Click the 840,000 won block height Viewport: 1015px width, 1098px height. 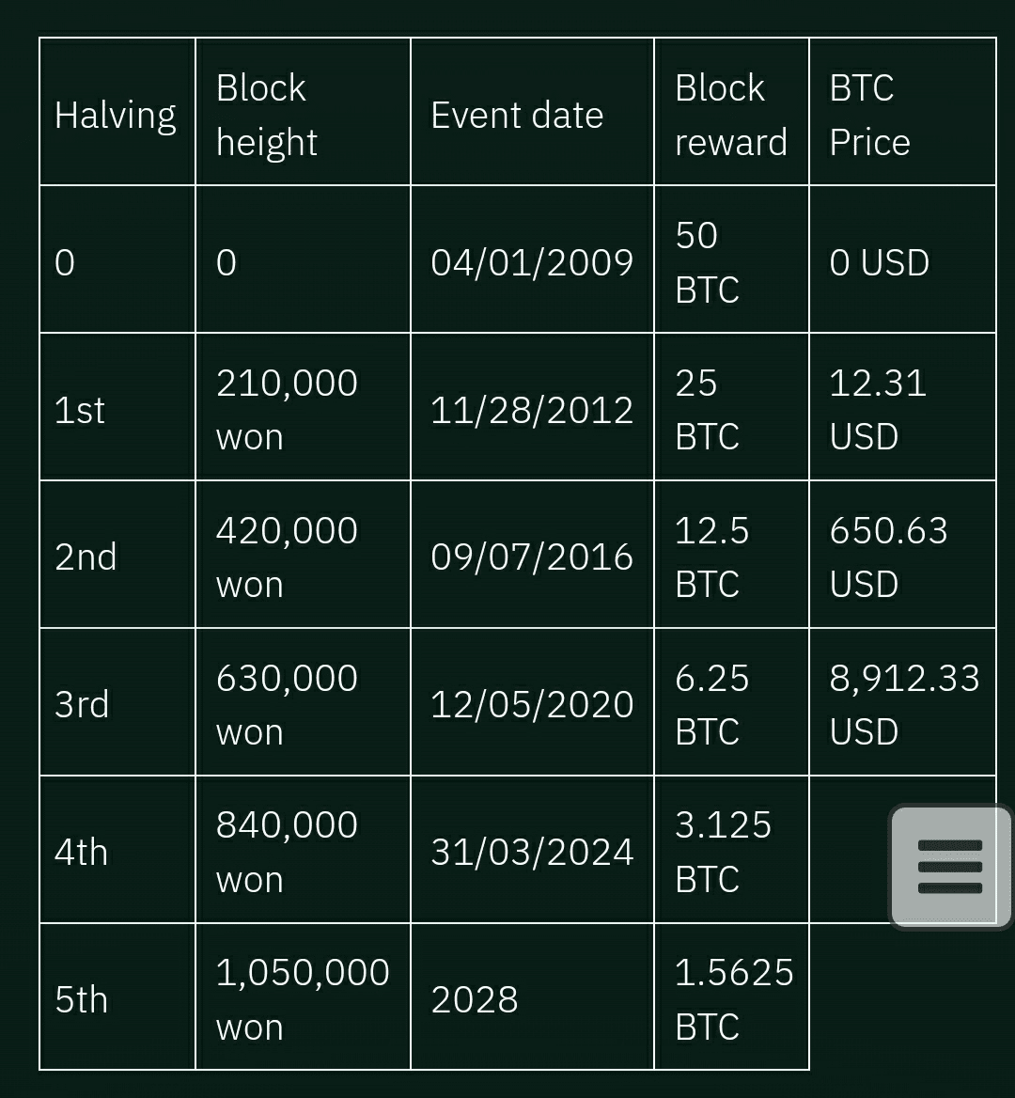point(287,852)
